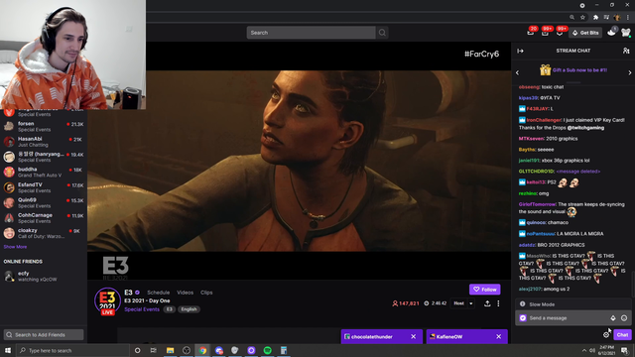Focus the Twitch Search field
Image resolution: width=635 pixels, height=357 pixels.
pyautogui.click(x=311, y=33)
